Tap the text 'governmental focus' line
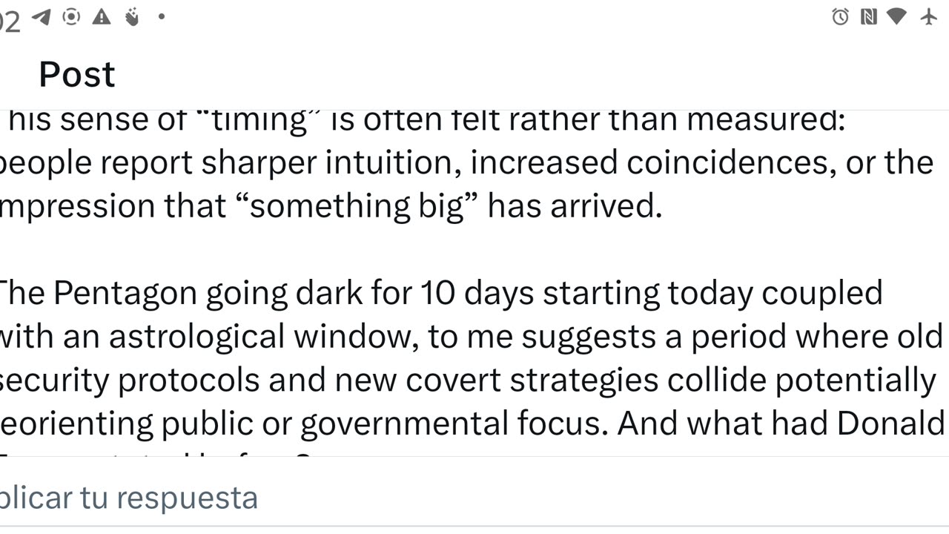Screen dimensions: 949x534 click(454, 423)
